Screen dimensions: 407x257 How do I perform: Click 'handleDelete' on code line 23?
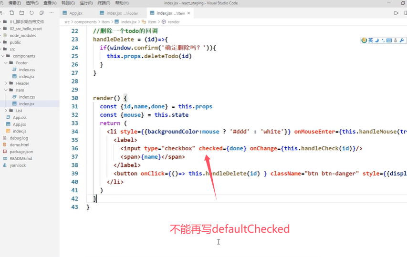pyautogui.click(x=114, y=40)
